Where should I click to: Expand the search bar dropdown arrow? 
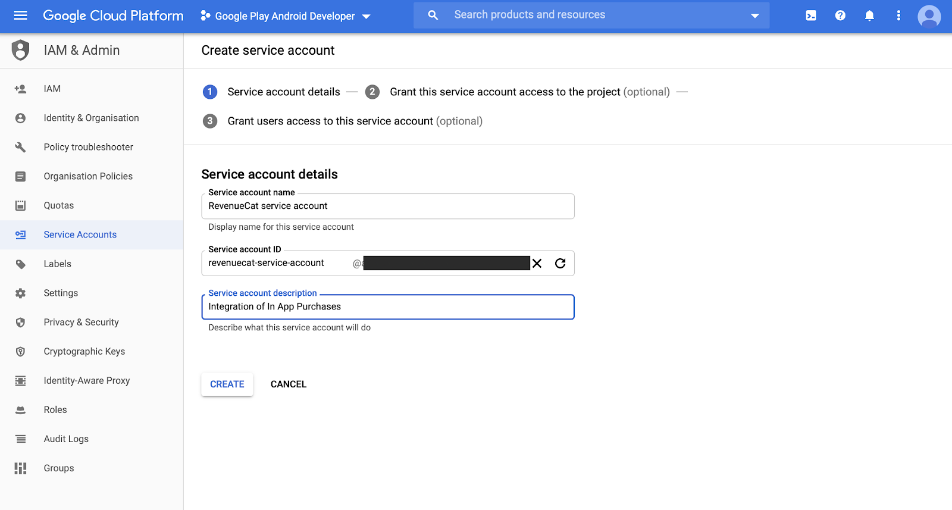pyautogui.click(x=754, y=16)
